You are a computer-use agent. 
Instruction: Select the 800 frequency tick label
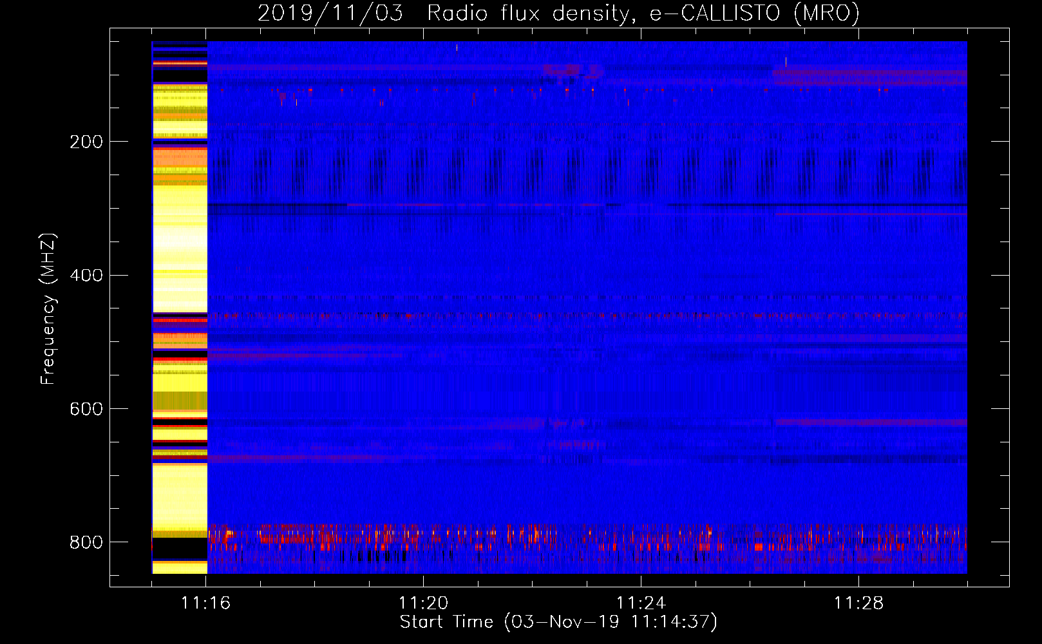pyautogui.click(x=86, y=542)
